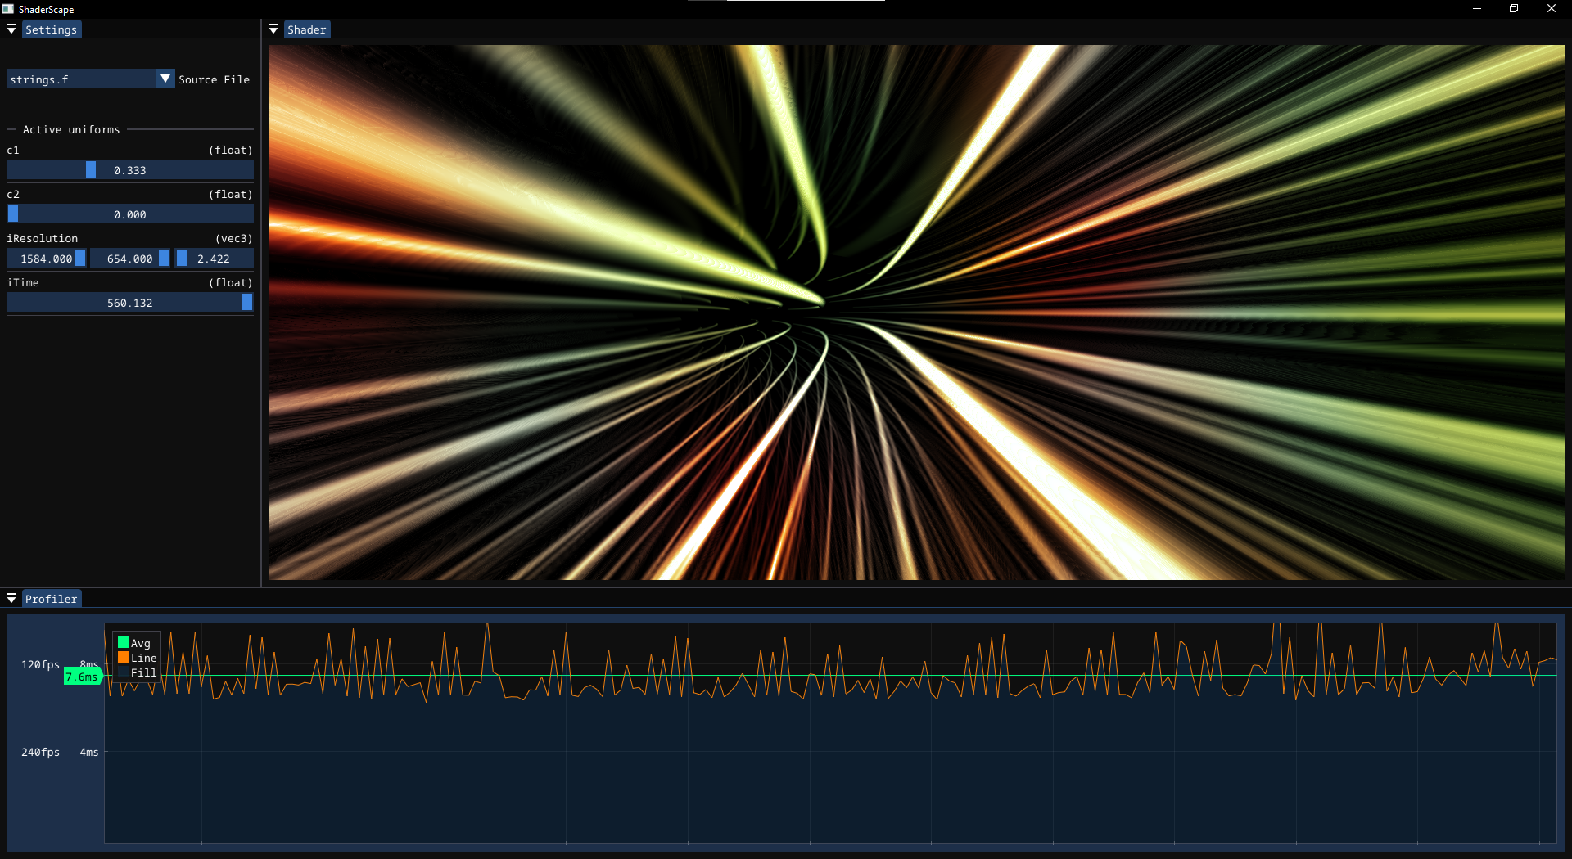
Task: Switch to the Settings tab
Action: pos(51,29)
